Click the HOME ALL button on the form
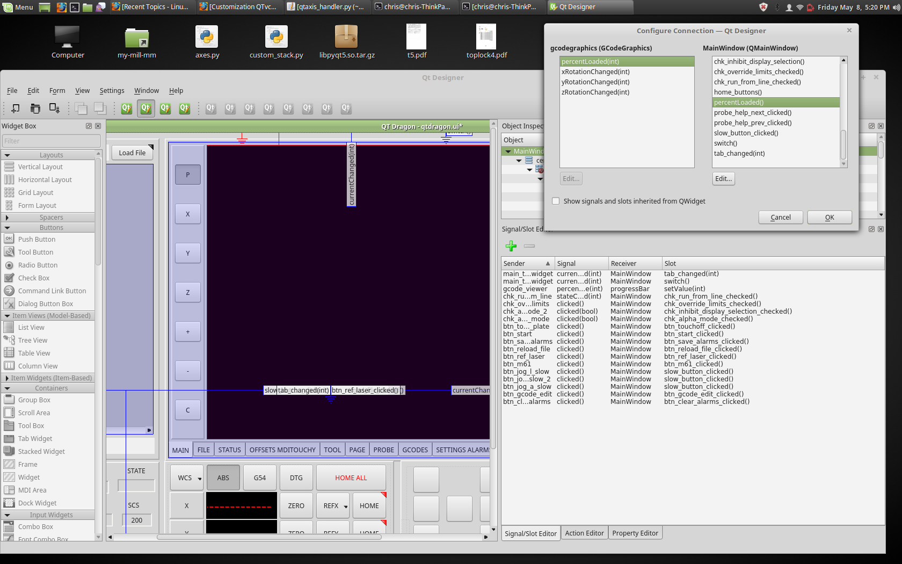This screenshot has width=902, height=564. [x=351, y=478]
